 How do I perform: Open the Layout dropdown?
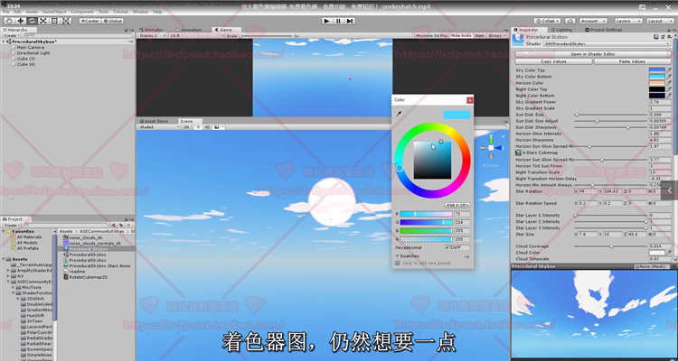tap(660, 21)
